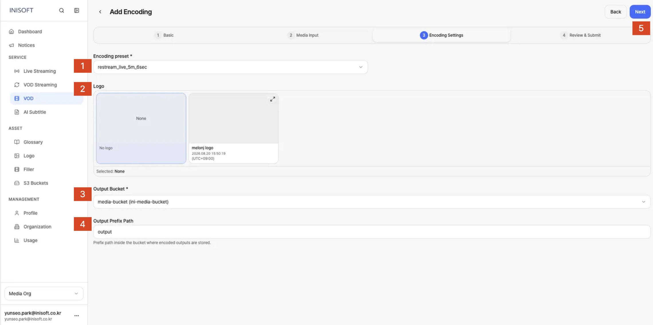Image resolution: width=653 pixels, height=325 pixels.
Task: Open the Output Bucket dropdown
Action: [x=372, y=202]
